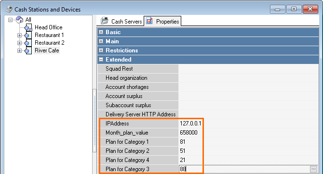Click the Plan for Category 4 label
Image resolution: width=323 pixels, height=174 pixels.
127,160
